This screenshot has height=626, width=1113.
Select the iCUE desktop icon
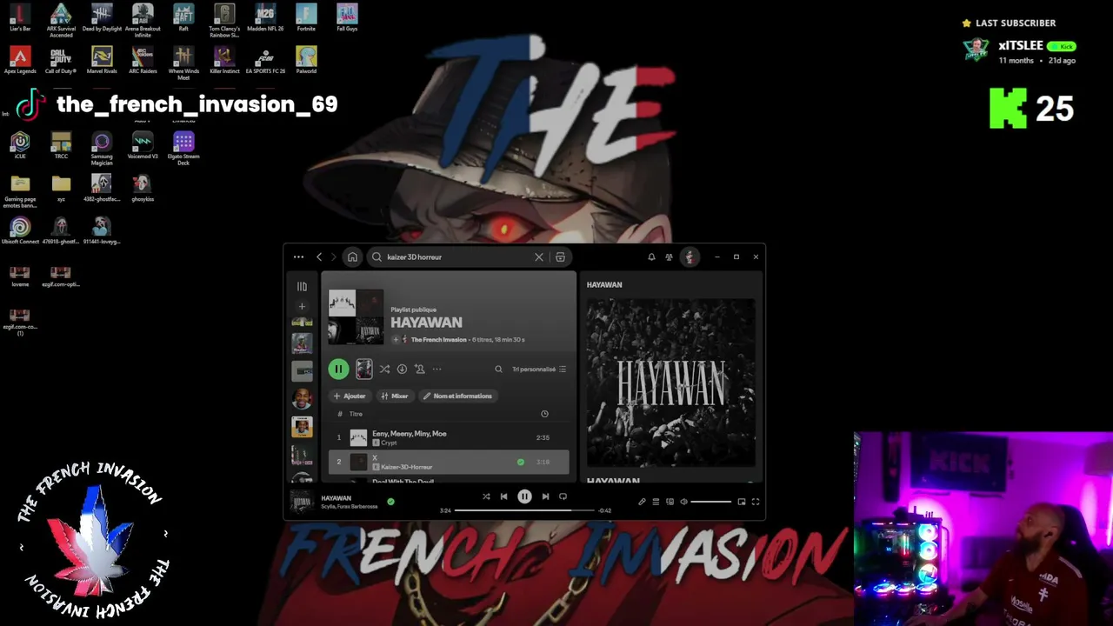(20, 145)
